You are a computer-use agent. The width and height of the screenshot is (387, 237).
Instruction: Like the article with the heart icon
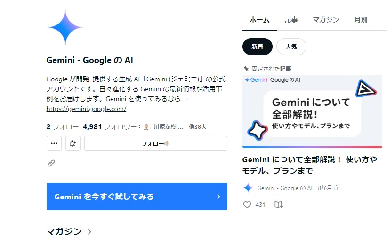point(247,205)
